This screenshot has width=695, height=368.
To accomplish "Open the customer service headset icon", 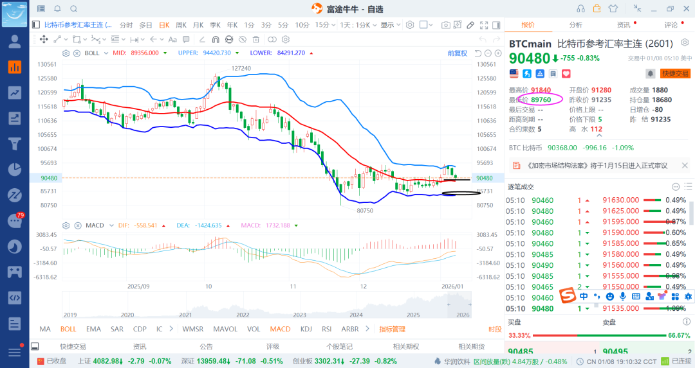I will (581, 8).
